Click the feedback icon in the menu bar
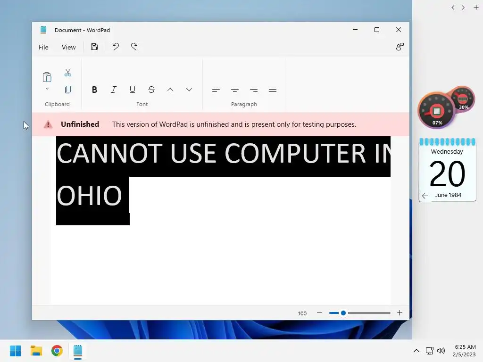The width and height of the screenshot is (483, 362). (x=400, y=47)
